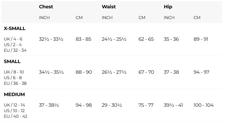Click the X-Small chest value 83 - 85
Image resolution: width=226 pixels, height=124 pixels.
(x=84, y=39)
